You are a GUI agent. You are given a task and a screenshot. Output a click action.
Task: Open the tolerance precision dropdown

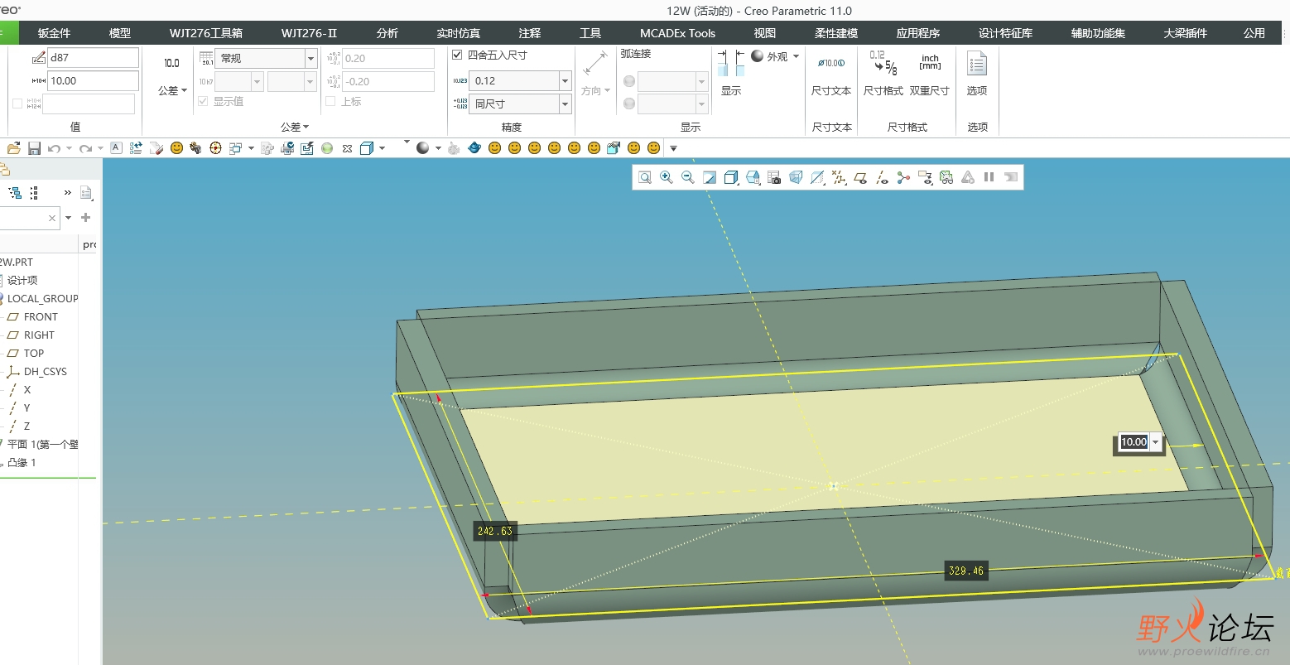(566, 104)
